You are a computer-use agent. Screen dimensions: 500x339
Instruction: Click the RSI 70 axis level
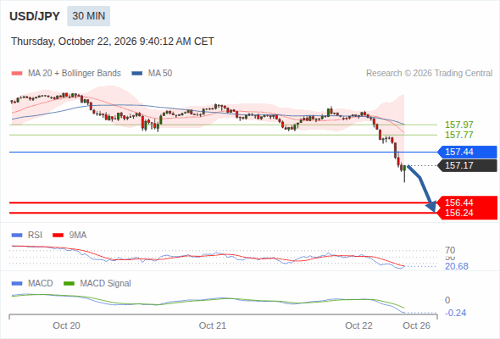(x=450, y=250)
